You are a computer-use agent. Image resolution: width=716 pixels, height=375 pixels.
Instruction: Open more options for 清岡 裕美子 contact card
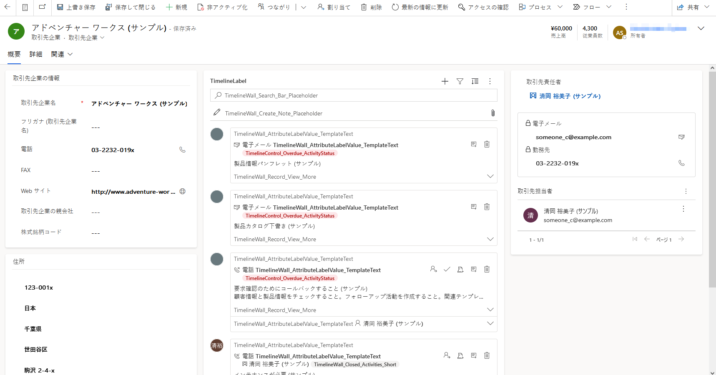tap(683, 209)
